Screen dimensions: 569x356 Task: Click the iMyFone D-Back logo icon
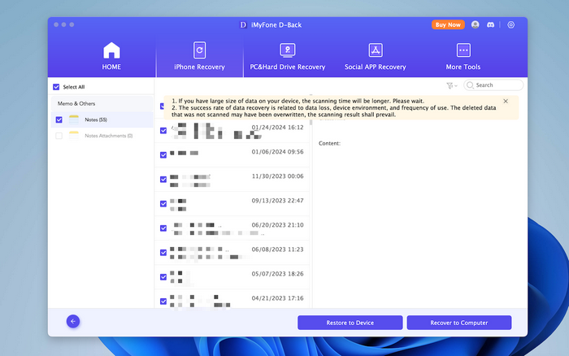point(243,24)
